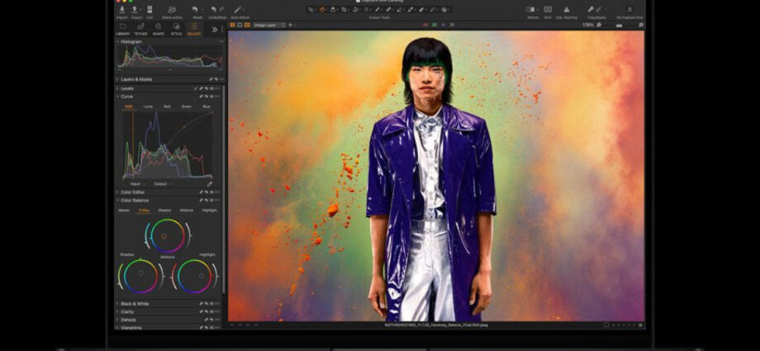Click the Import icon in the toolbar
This screenshot has width=760, height=351.
[x=122, y=9]
